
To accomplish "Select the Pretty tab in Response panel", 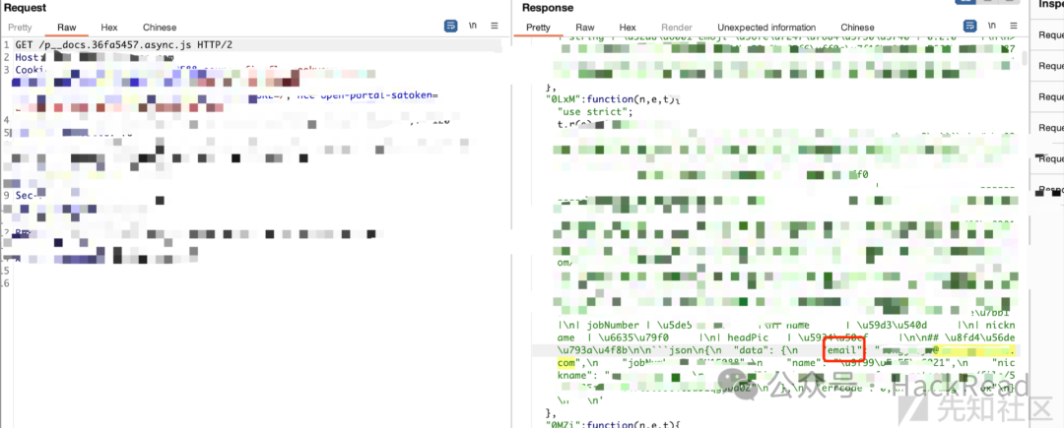I will [538, 28].
